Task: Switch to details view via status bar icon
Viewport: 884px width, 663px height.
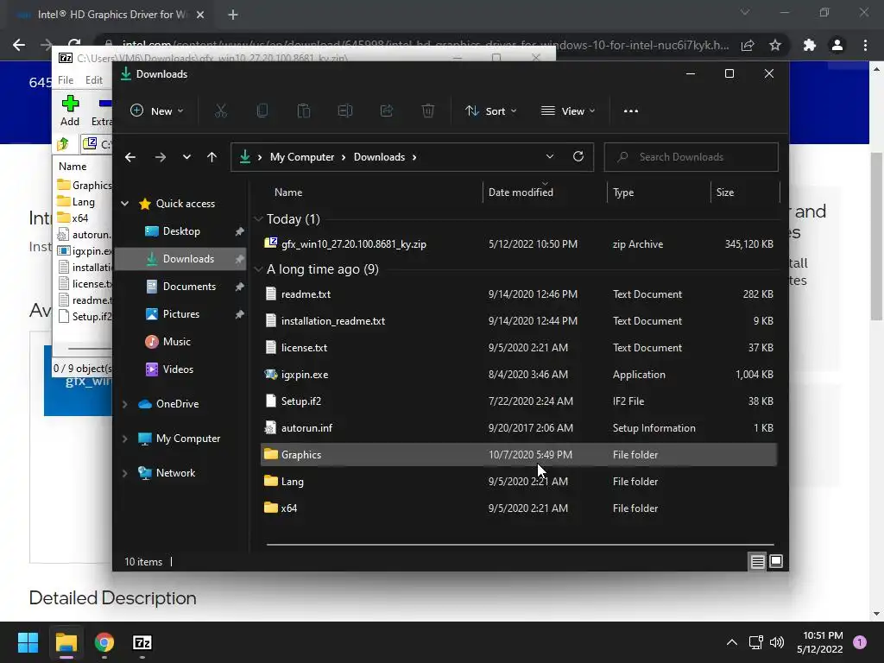Action: point(757,561)
